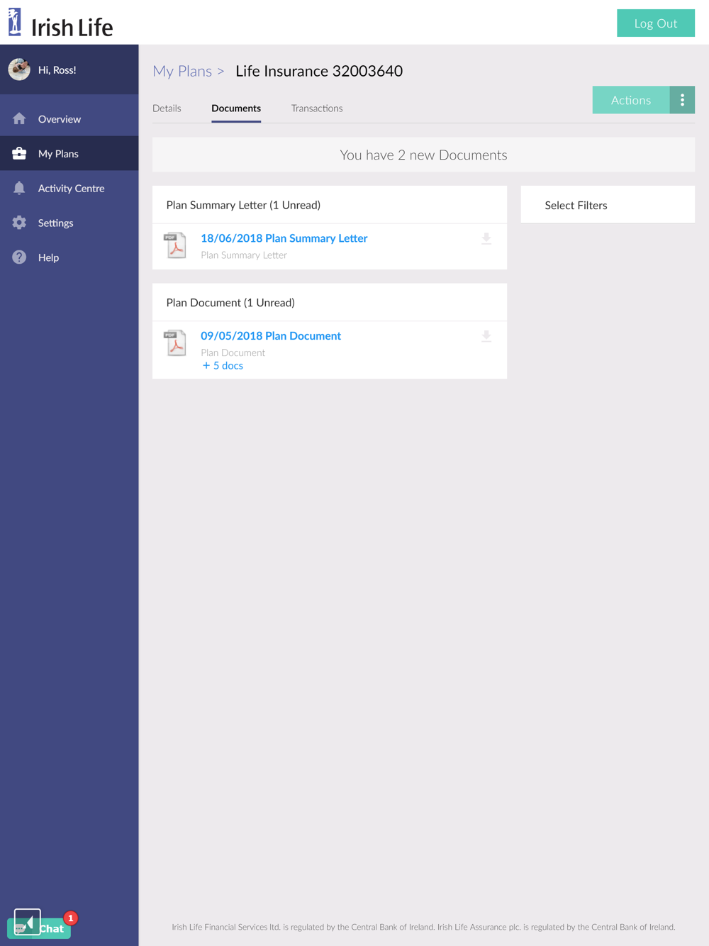Open Ross's profile avatar
Viewport: 709px width, 946px height.
point(19,69)
